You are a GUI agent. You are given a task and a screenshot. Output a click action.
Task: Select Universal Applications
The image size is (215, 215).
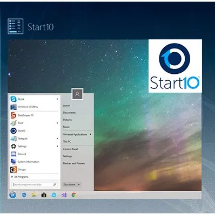point(75,134)
